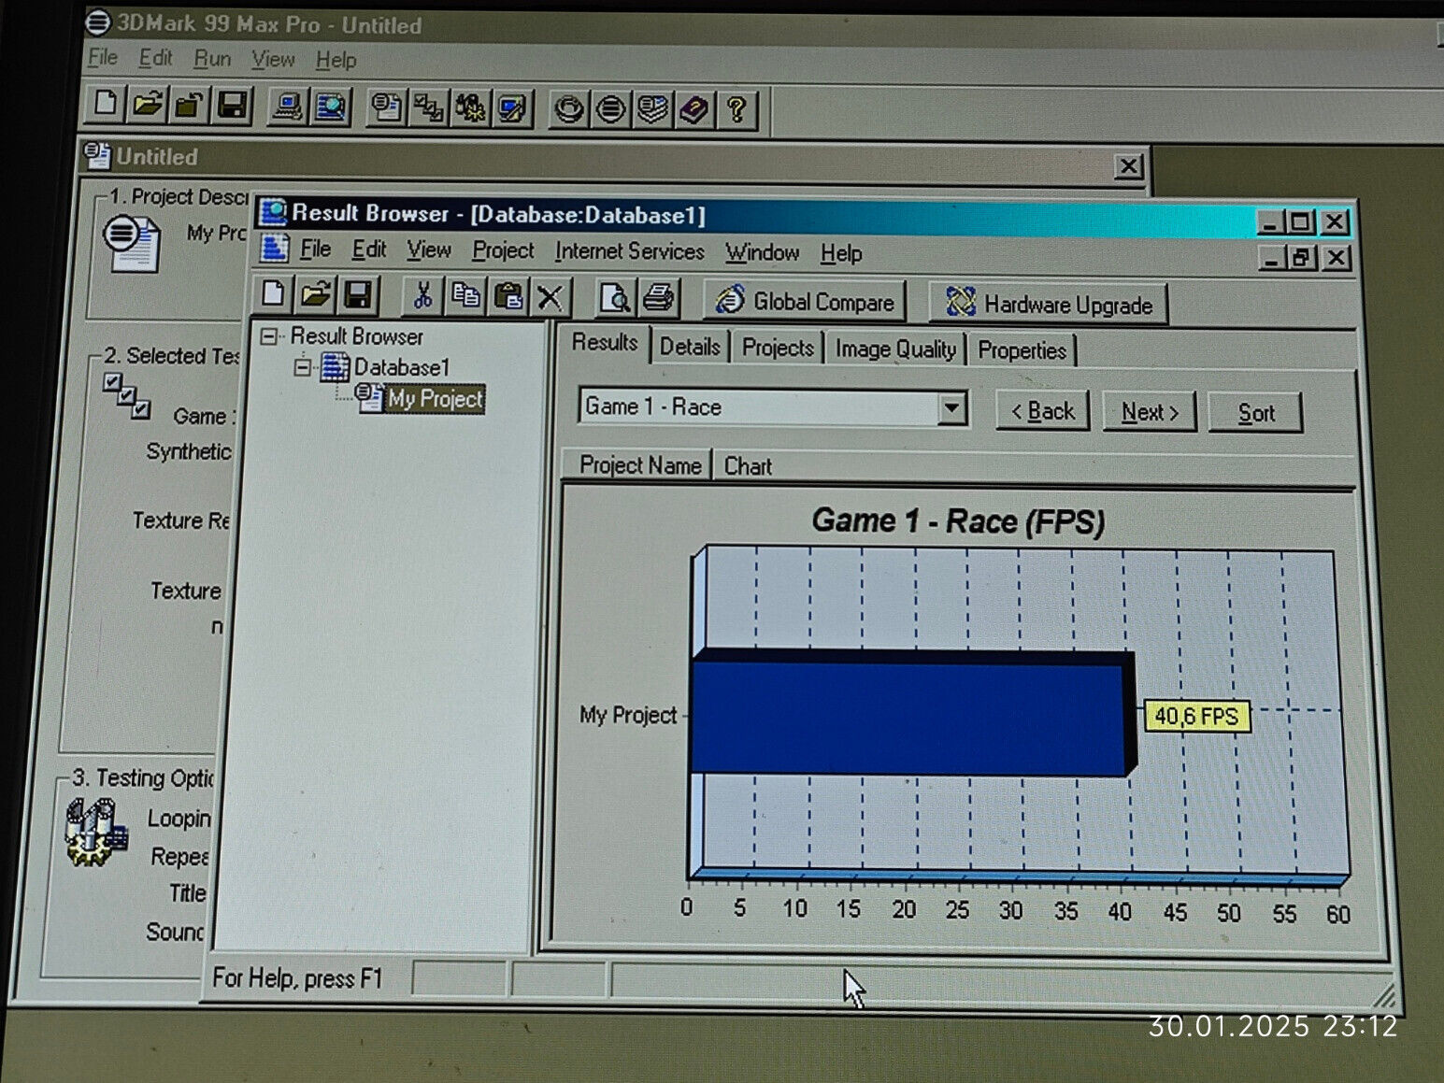Screen dimensions: 1444x1083
Task: Open the Image Quality tab
Action: click(x=895, y=349)
